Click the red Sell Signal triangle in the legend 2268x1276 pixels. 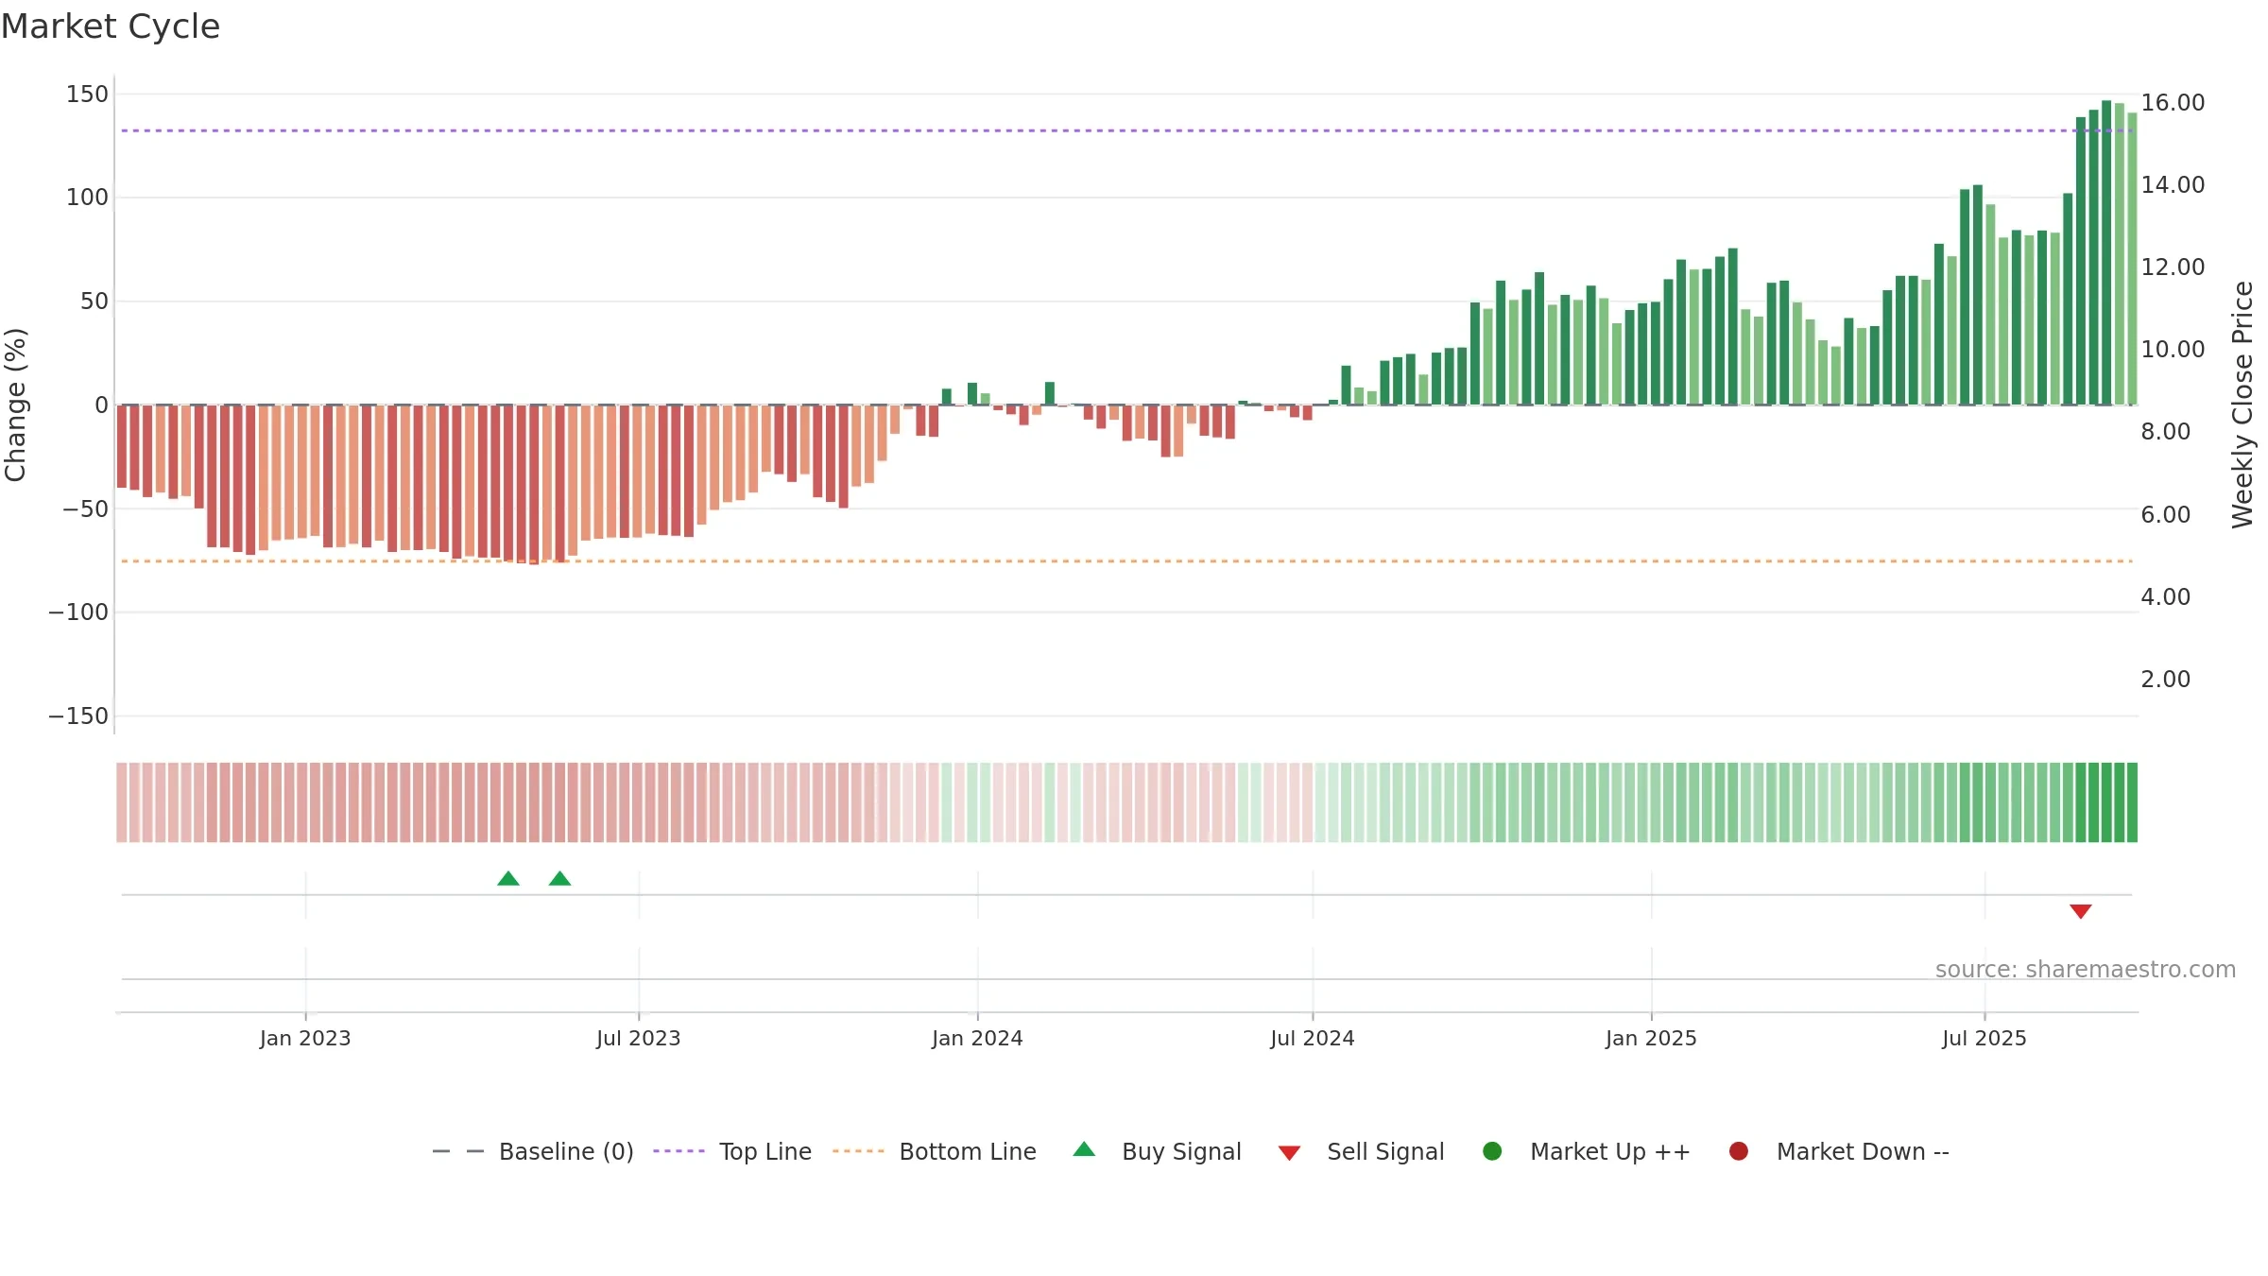coord(1289,1153)
